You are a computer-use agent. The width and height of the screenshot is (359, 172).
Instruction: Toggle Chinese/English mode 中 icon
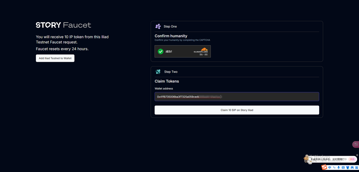click(x=329, y=168)
